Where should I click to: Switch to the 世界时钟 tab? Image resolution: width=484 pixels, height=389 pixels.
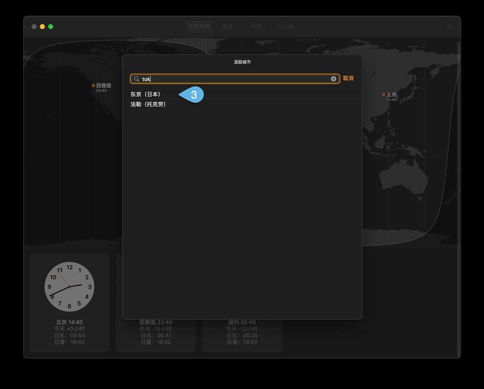pos(198,26)
